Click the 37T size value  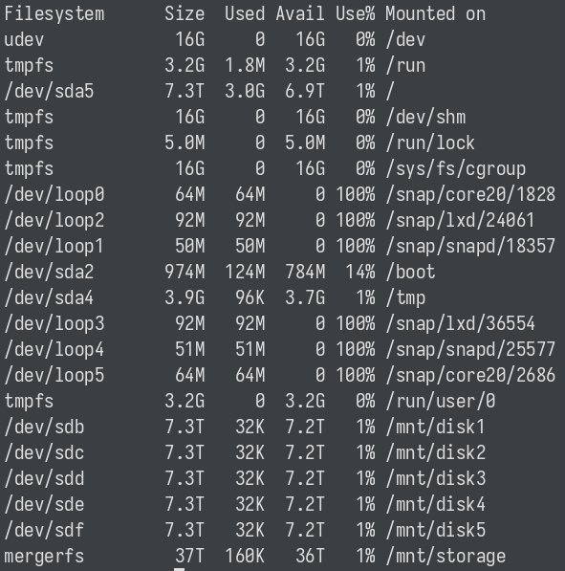[189, 556]
